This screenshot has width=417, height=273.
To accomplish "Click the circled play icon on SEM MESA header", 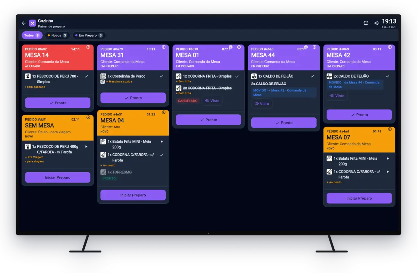I will (88, 117).
